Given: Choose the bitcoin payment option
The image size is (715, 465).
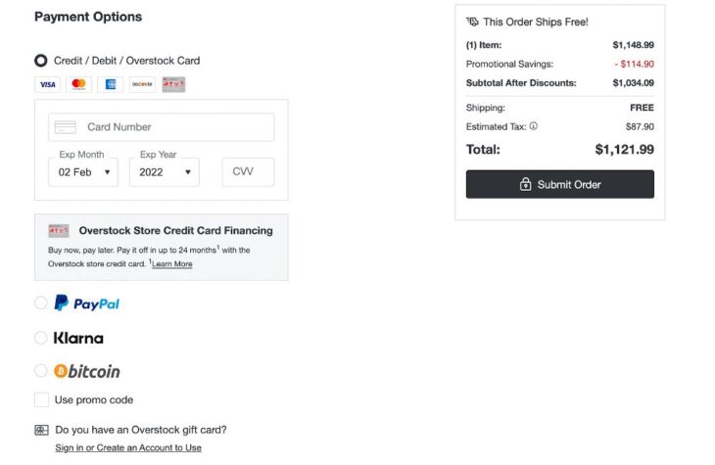Looking at the screenshot, I should point(41,371).
